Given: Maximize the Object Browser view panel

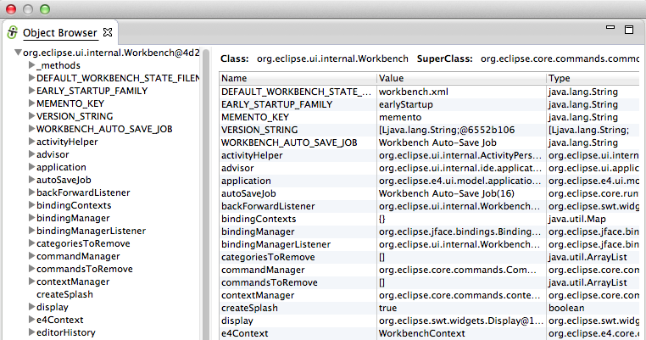Looking at the screenshot, I should point(628,30).
